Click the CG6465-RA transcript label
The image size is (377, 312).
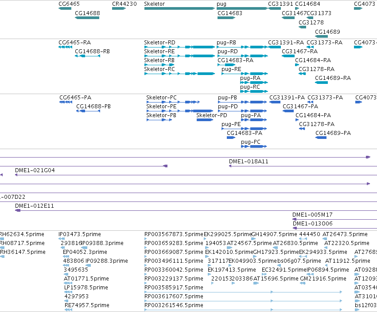pyautogui.click(x=74, y=43)
